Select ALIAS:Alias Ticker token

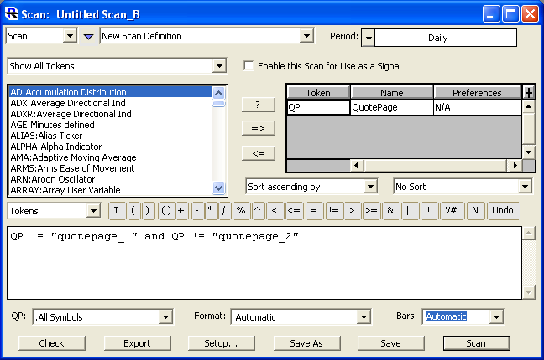point(110,136)
